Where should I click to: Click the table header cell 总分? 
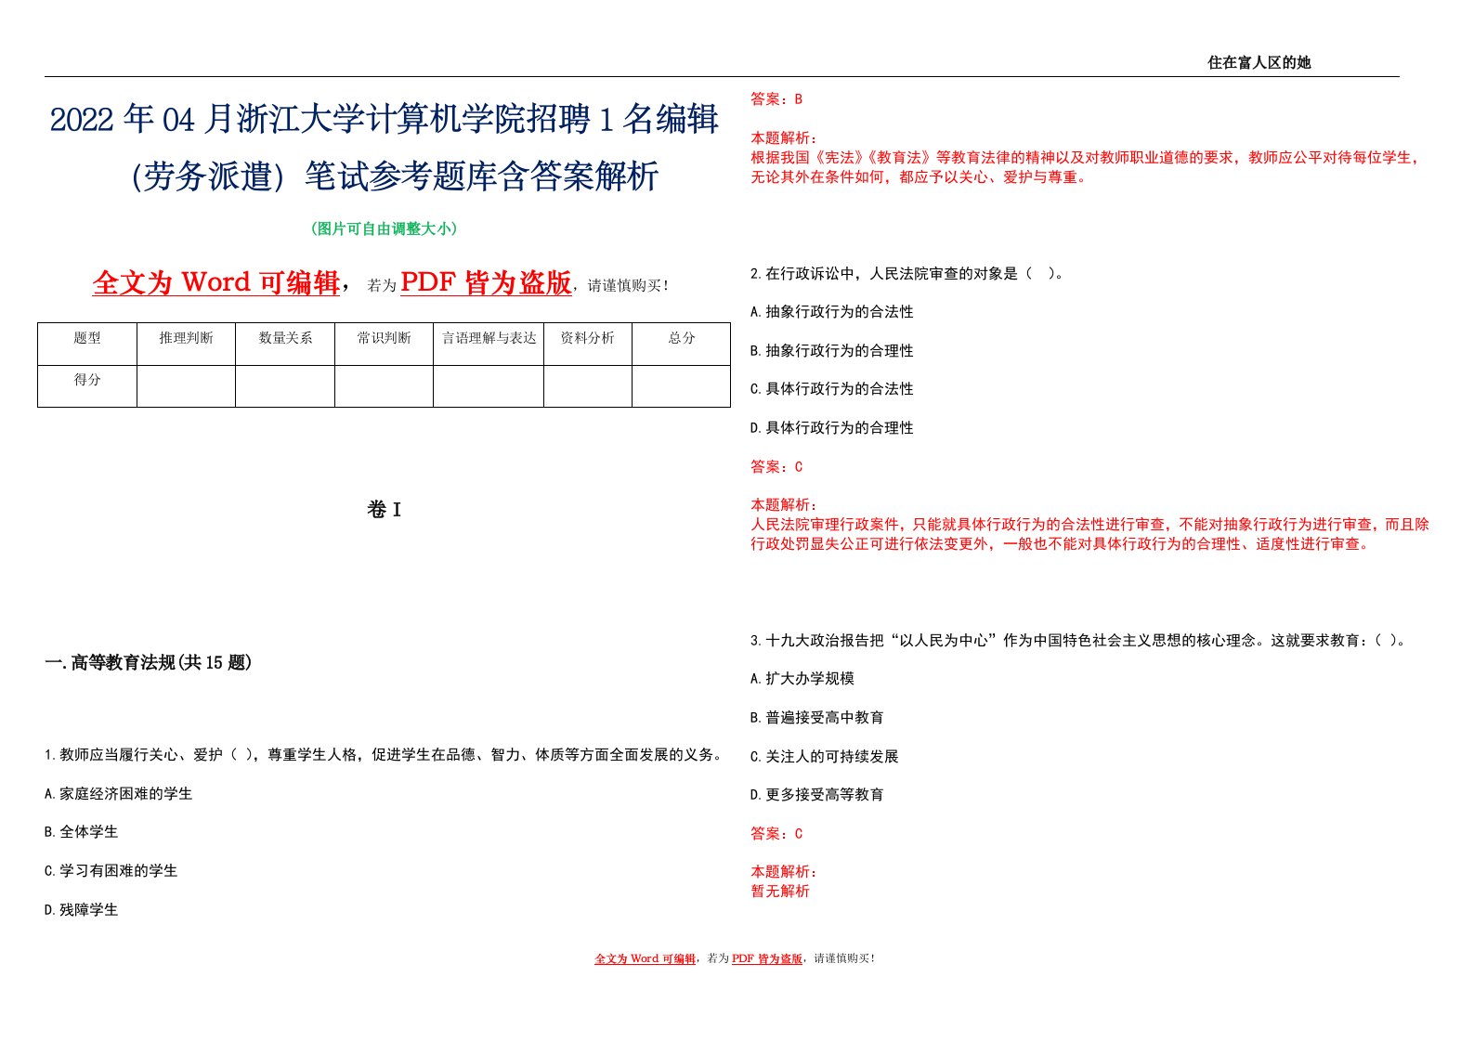682,338
